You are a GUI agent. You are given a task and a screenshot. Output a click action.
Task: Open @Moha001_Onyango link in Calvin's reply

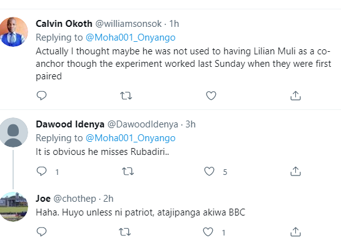(131, 37)
